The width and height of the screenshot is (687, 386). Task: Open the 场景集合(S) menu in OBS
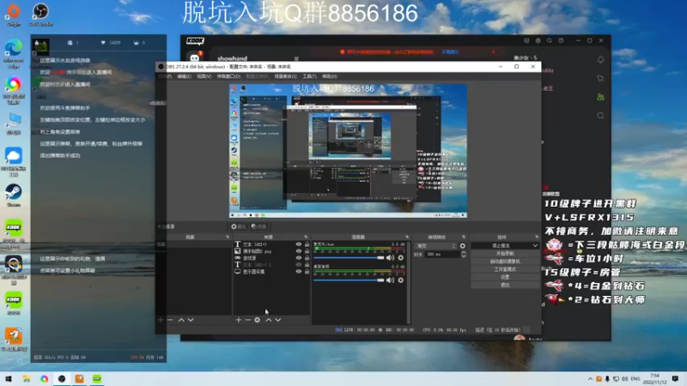285,76
